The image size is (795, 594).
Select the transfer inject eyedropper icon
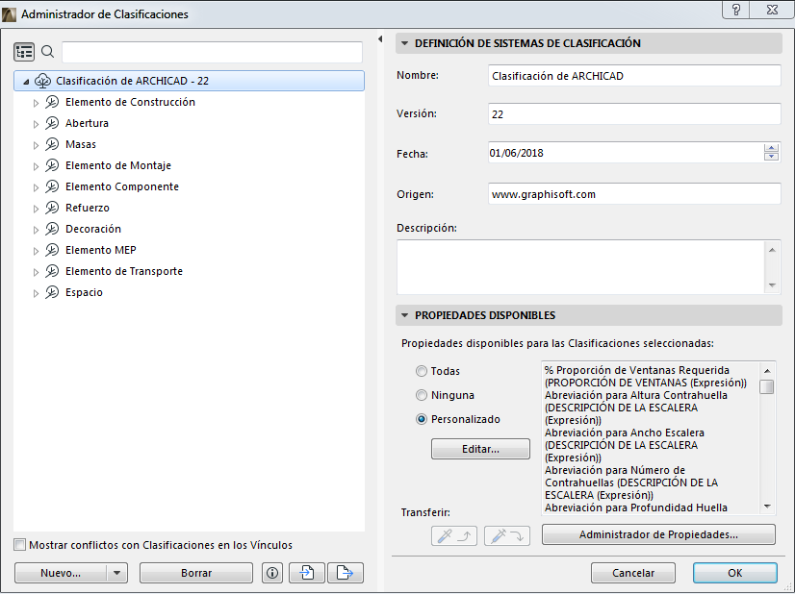506,536
